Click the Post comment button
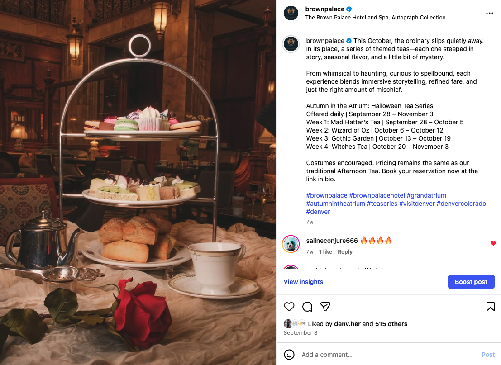This screenshot has height=365, width=501. 488,355
